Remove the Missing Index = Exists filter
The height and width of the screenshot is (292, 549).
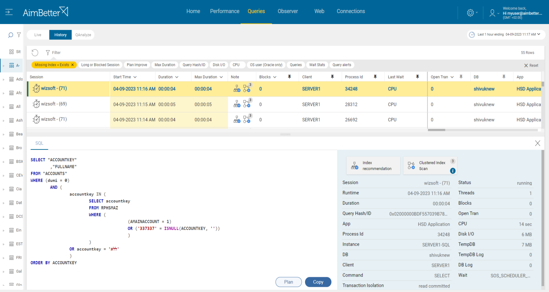coord(72,65)
